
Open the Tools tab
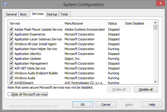coord(64,14)
